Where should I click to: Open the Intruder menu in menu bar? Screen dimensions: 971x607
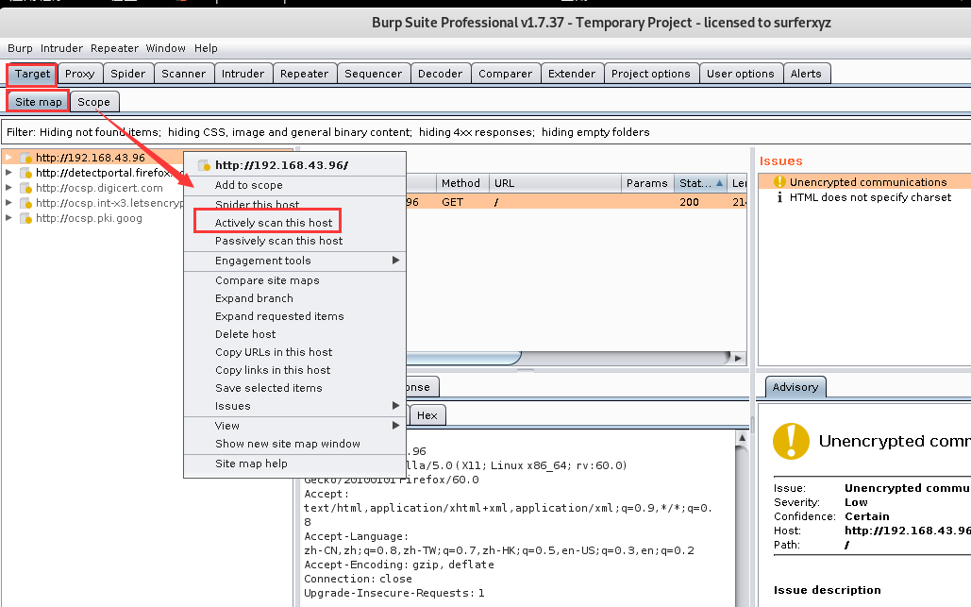[x=61, y=48]
